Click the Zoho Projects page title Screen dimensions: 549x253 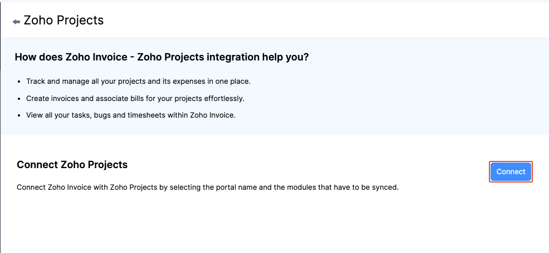(63, 21)
